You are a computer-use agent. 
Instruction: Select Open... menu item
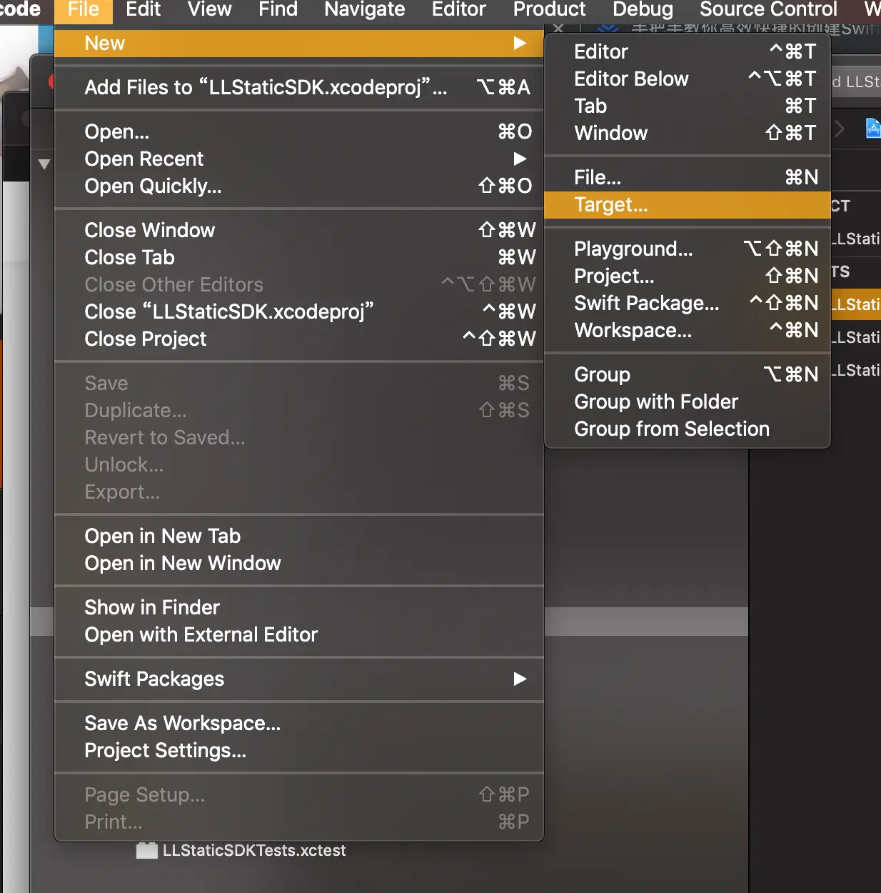click(x=299, y=132)
